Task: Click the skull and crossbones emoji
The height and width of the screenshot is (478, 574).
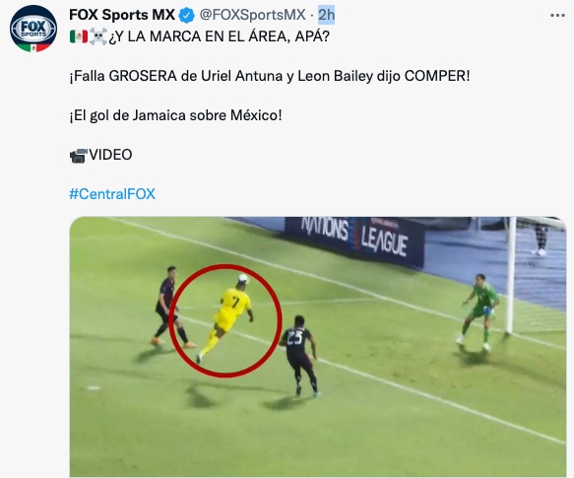Action: [x=98, y=36]
